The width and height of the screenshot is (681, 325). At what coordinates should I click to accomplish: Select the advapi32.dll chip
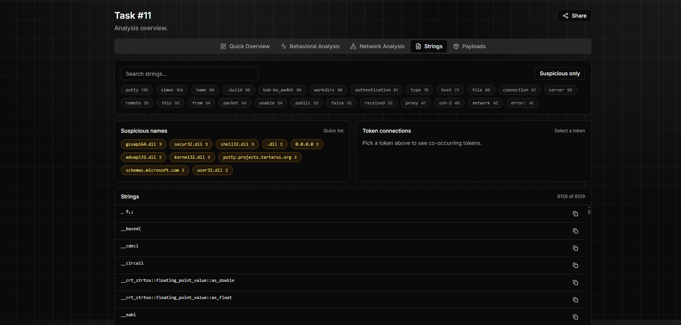[144, 157]
